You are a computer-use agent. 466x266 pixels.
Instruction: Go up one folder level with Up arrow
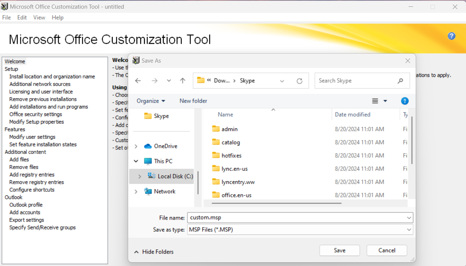pyautogui.click(x=183, y=81)
